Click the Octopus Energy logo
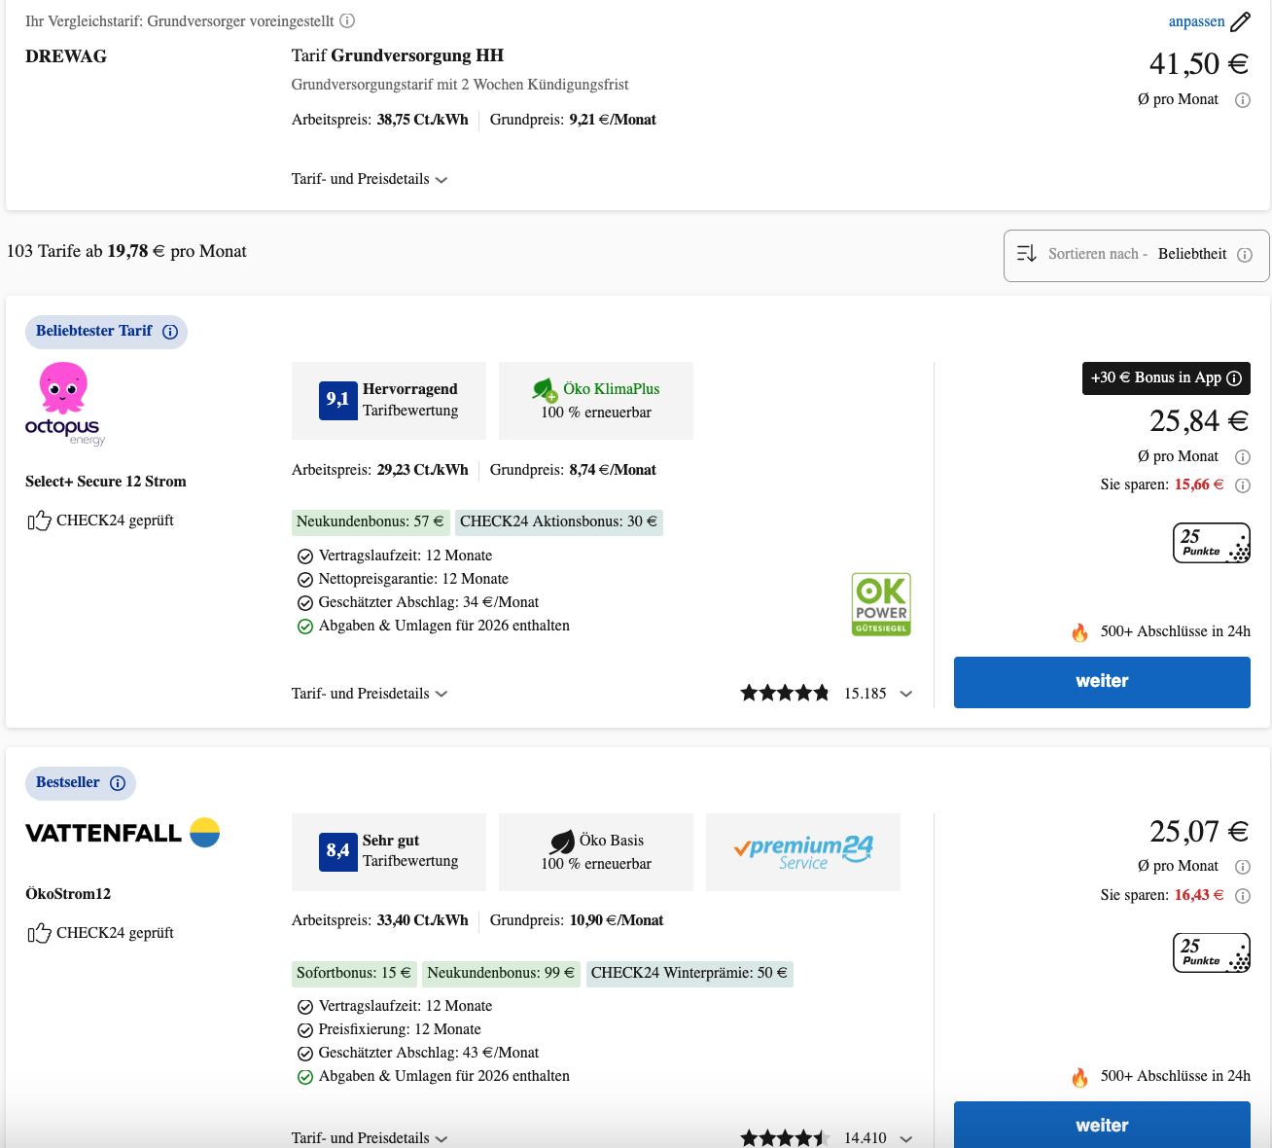This screenshot has width=1272, height=1148. point(64,404)
